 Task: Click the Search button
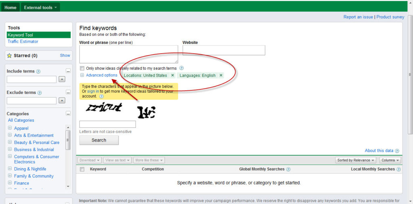click(99, 140)
